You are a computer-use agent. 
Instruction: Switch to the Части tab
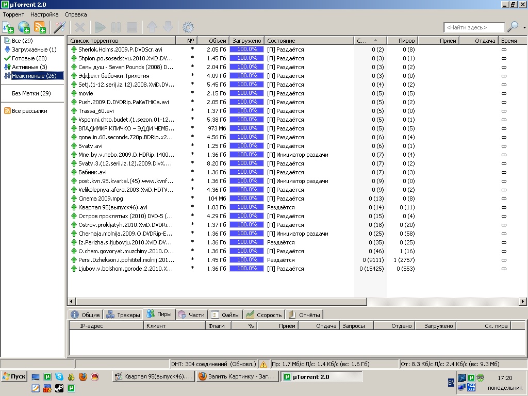click(192, 315)
